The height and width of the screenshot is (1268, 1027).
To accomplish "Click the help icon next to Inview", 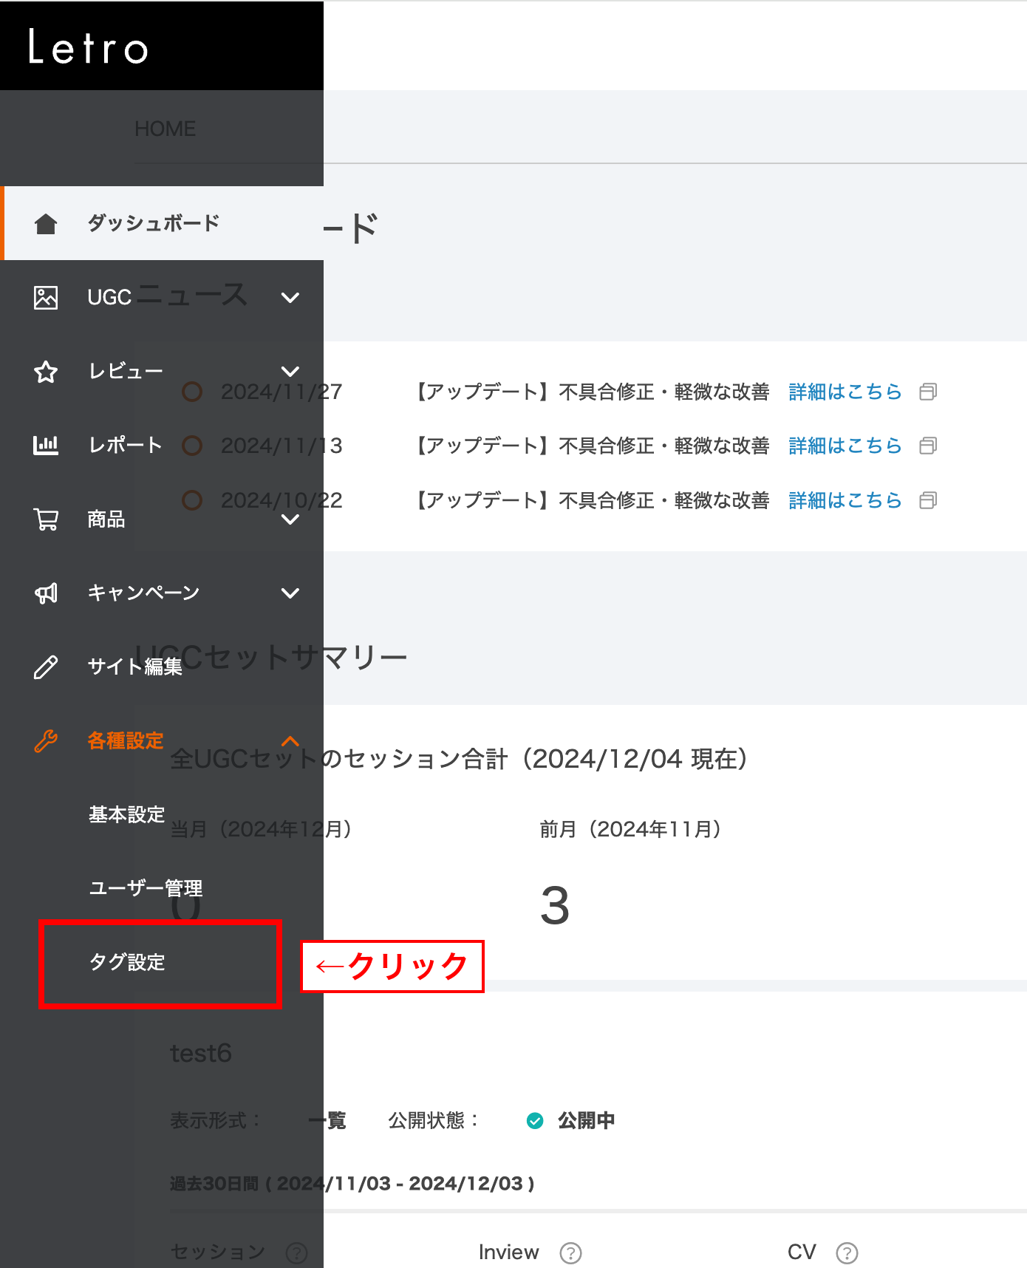I will click(x=570, y=1252).
